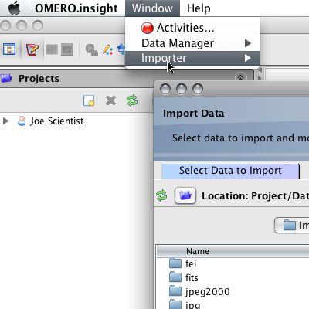Screen dimensions: 309x309
Task: Open the Apple menu
Action: [x=14, y=8]
